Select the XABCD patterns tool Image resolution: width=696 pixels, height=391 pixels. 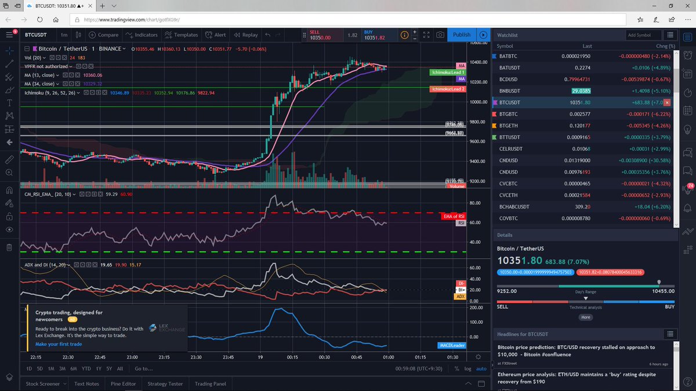(9, 116)
